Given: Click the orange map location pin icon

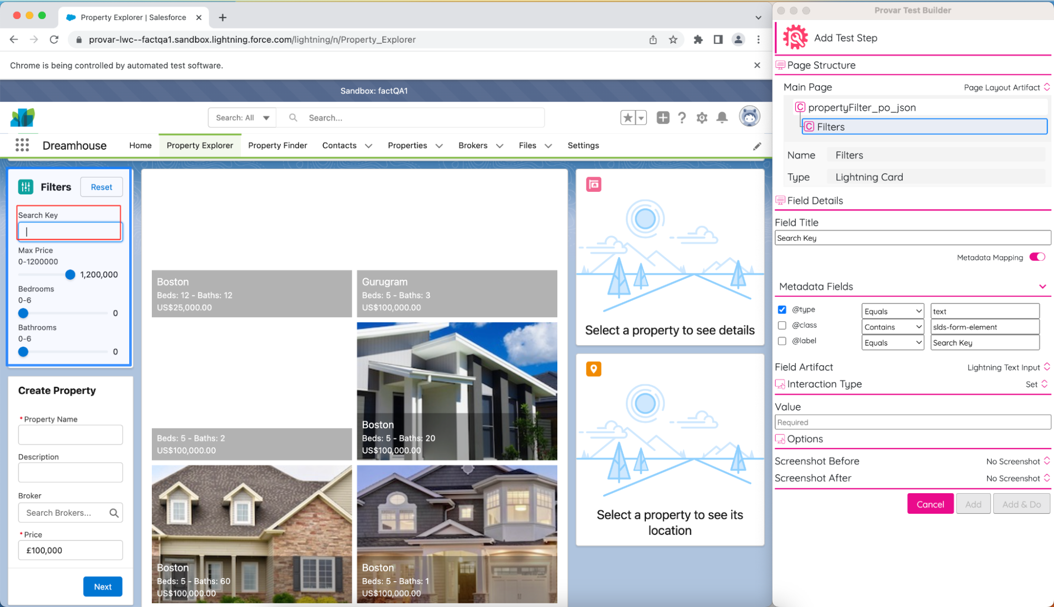Looking at the screenshot, I should coord(594,369).
